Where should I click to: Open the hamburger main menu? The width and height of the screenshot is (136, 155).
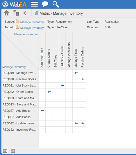34,4
